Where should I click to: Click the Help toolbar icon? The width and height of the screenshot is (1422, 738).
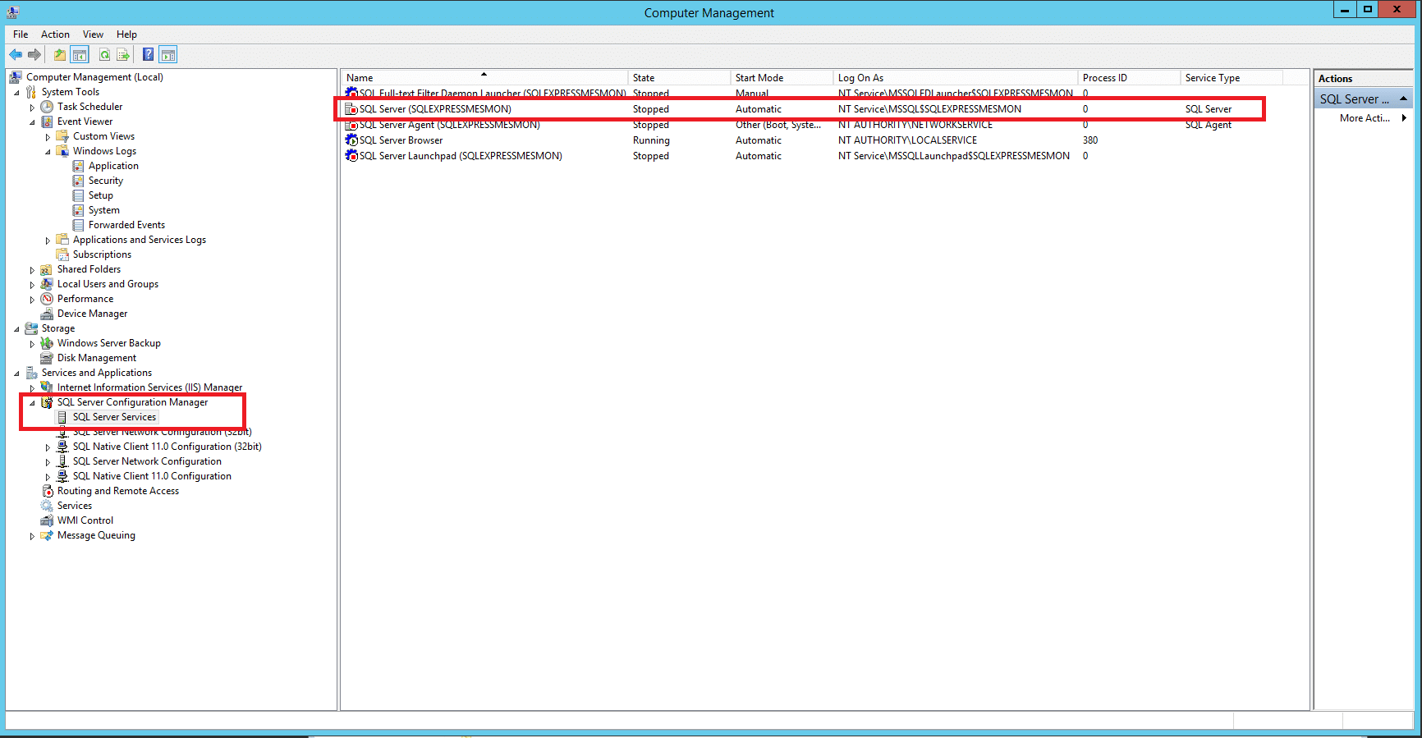pyautogui.click(x=148, y=55)
